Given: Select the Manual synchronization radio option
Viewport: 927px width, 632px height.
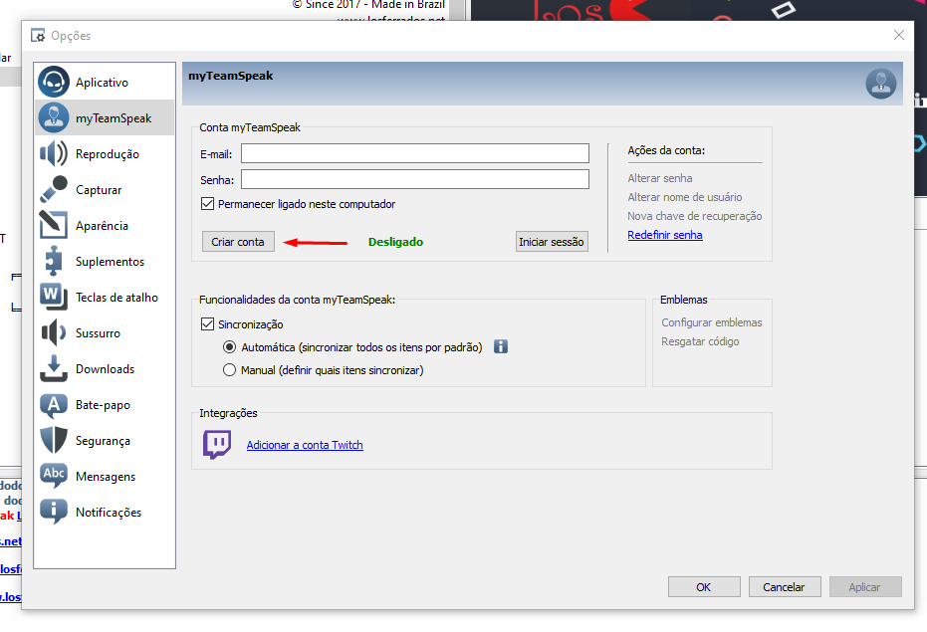Looking at the screenshot, I should pyautogui.click(x=230, y=370).
